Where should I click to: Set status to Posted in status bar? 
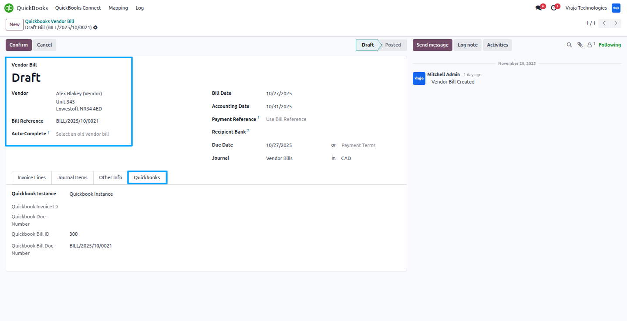(x=393, y=45)
